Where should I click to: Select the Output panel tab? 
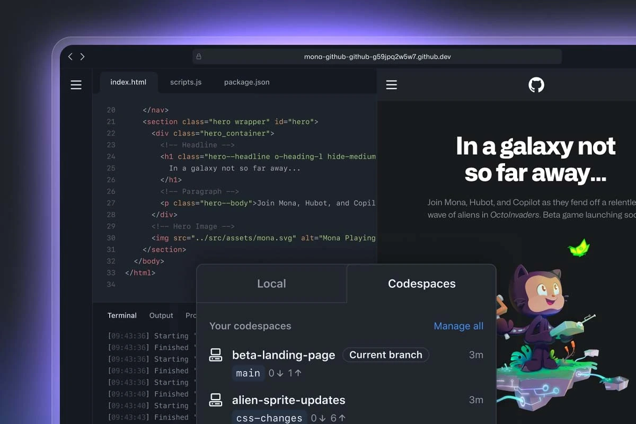coord(161,315)
